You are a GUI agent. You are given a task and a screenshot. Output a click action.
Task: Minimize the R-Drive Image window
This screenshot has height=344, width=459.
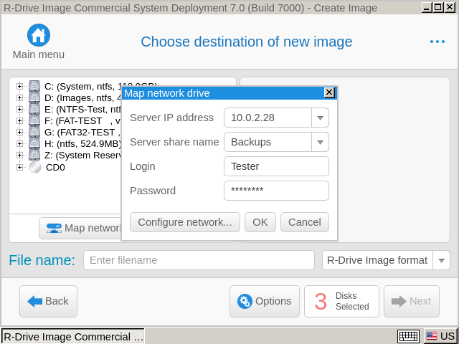[x=427, y=7]
